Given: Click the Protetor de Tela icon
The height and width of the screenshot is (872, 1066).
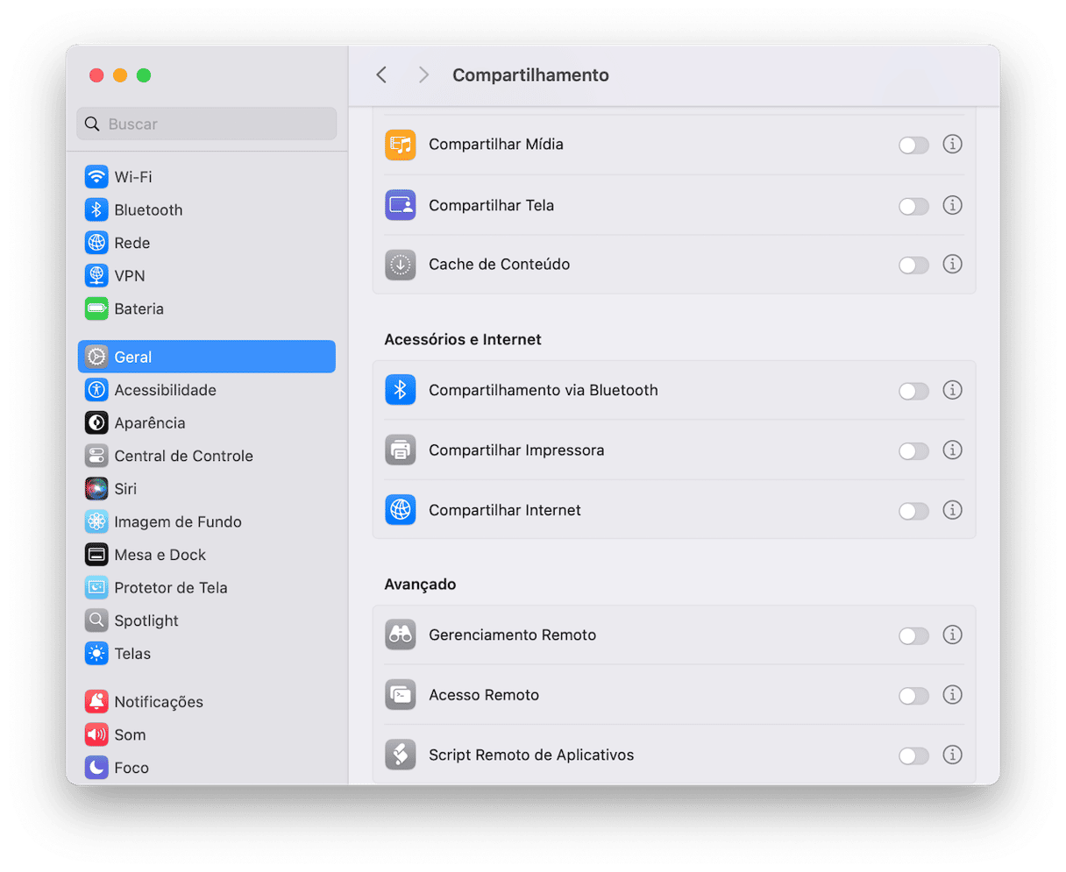Looking at the screenshot, I should coord(96,587).
